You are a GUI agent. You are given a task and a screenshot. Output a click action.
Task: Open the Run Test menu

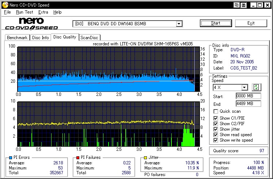(x=24, y=12)
